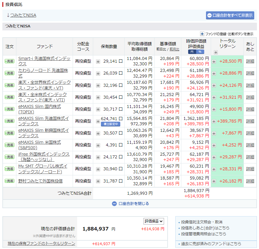Click 売却 button for Smart-i 先進国株式インデックス
The width and height of the screenshot is (259, 249).
click(x=10, y=61)
